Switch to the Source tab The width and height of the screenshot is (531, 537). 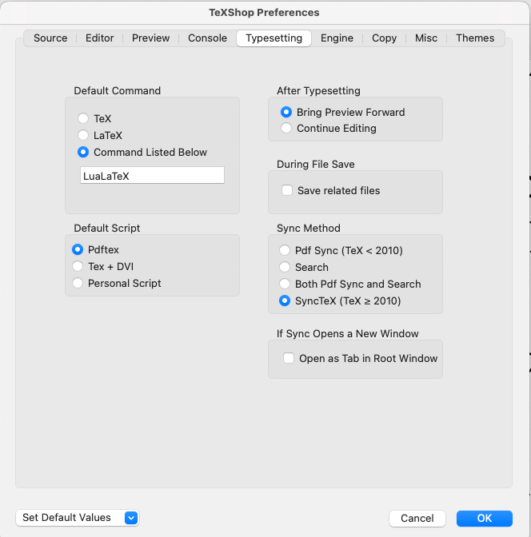(x=50, y=38)
